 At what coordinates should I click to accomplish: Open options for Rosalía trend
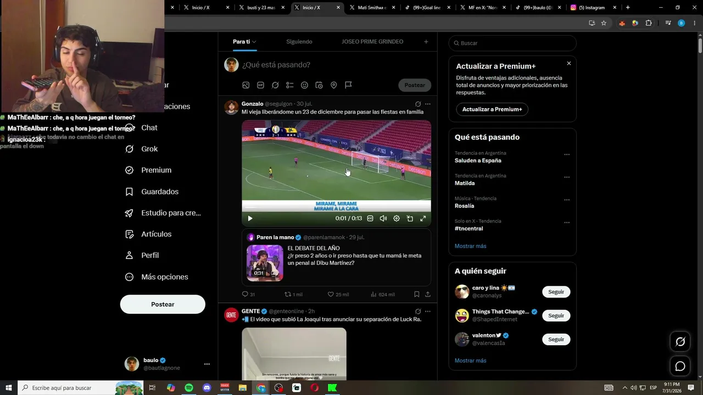pos(567,200)
